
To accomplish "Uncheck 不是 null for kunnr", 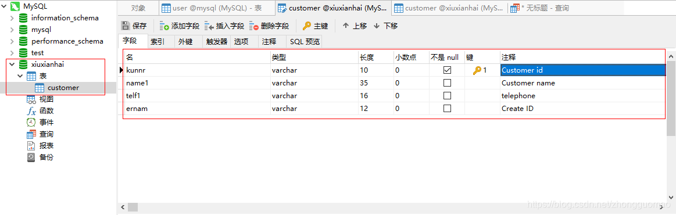I will tap(447, 70).
